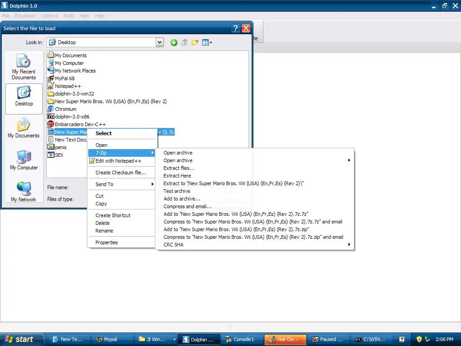This screenshot has width=461, height=346.
Task: Expand the CRC SHA submenu
Action: click(255, 245)
